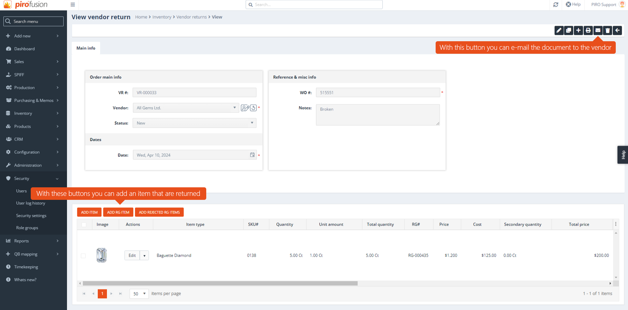This screenshot has width=628, height=310.
Task: Expand the Edit actions dropdown arrow
Action: [144, 255]
